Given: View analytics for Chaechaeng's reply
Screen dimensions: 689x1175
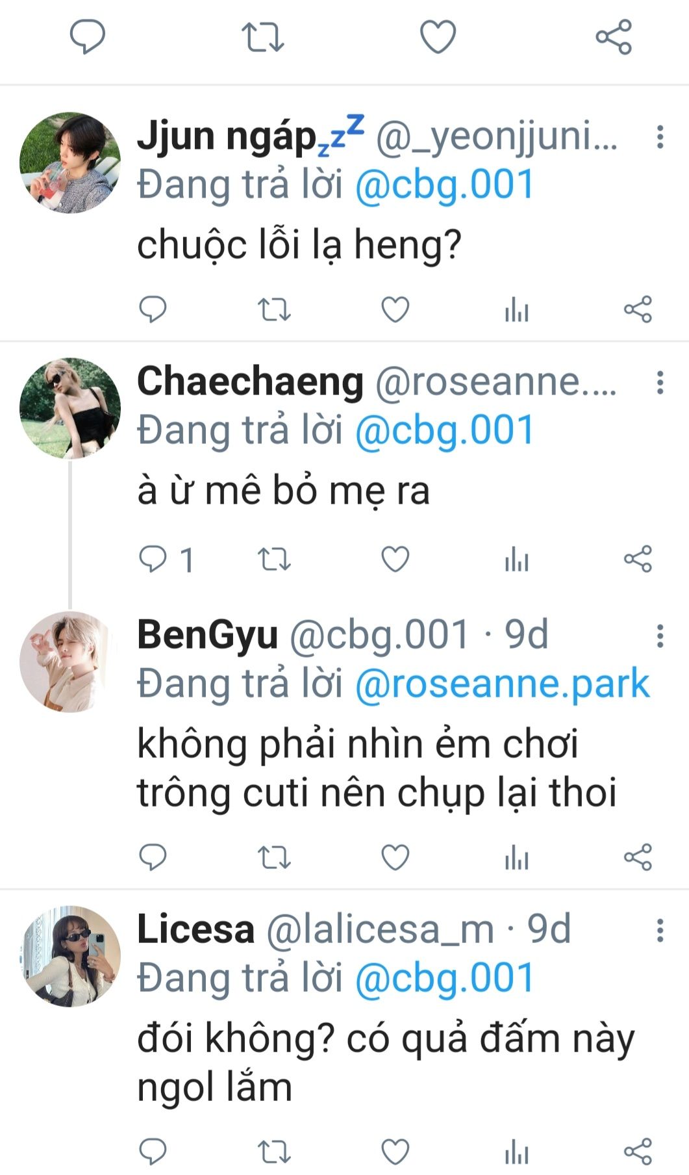Looking at the screenshot, I should click(x=516, y=559).
